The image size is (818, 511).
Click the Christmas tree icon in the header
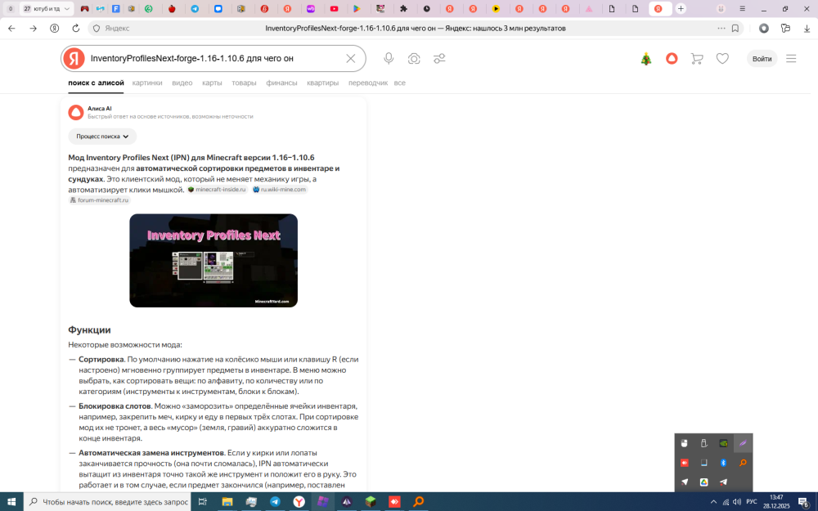646,59
